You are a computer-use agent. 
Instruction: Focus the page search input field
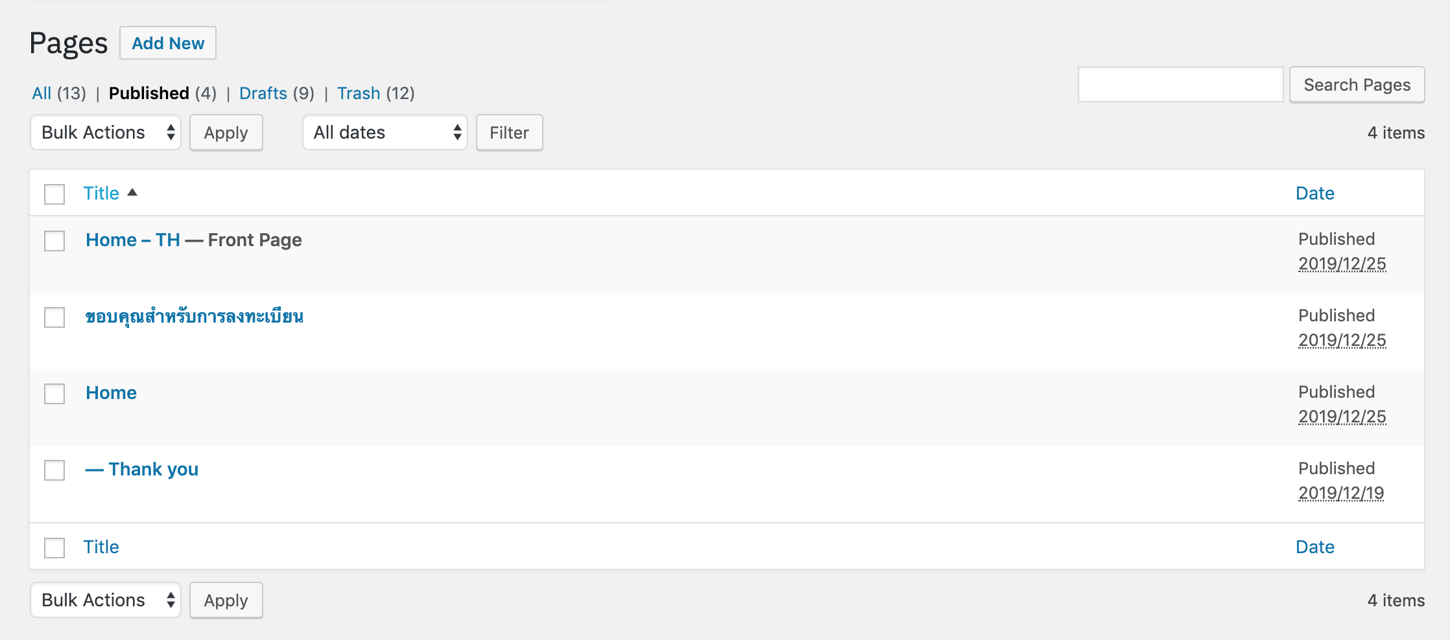tap(1180, 85)
